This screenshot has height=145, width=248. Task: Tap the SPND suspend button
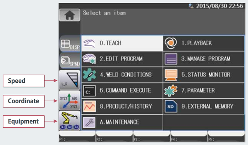click(x=70, y=61)
